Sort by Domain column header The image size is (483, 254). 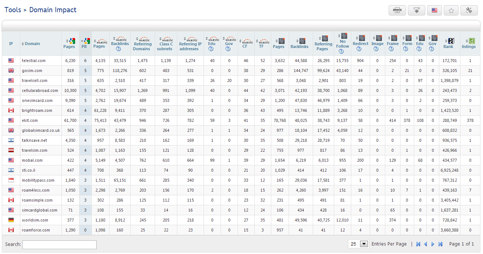[x=32, y=44]
